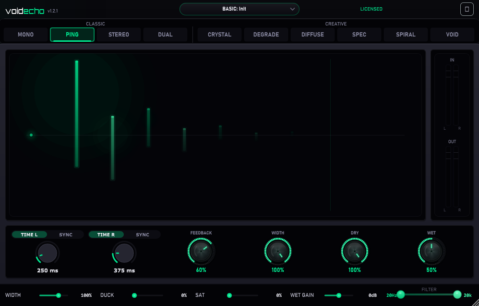
Task: Click the LICENSED status text
Action: 371,9
